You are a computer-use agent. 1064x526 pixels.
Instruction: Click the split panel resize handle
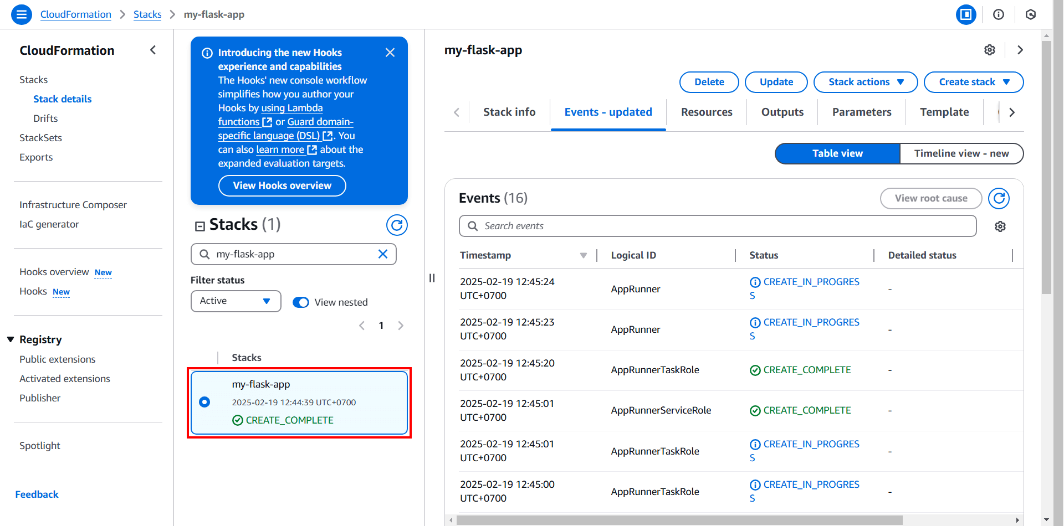432,278
